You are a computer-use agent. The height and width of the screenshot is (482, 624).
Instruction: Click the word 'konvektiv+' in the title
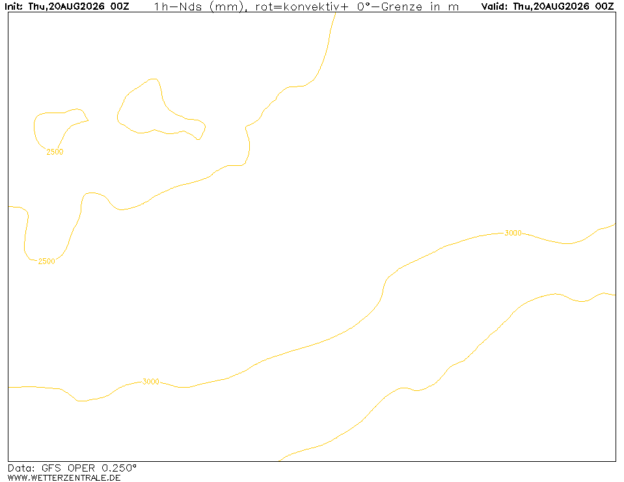[316, 7]
